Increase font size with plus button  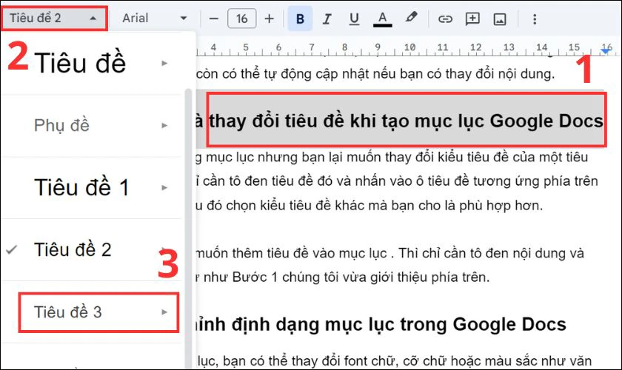pos(269,18)
